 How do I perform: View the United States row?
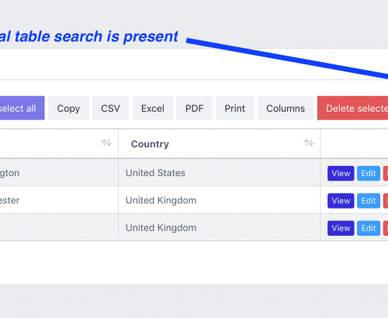[341, 173]
